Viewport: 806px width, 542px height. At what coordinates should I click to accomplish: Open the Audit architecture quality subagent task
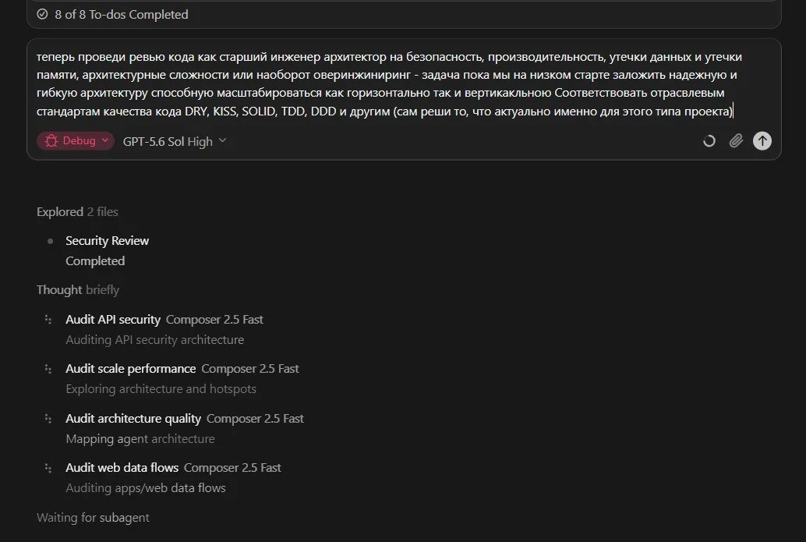coord(185,428)
